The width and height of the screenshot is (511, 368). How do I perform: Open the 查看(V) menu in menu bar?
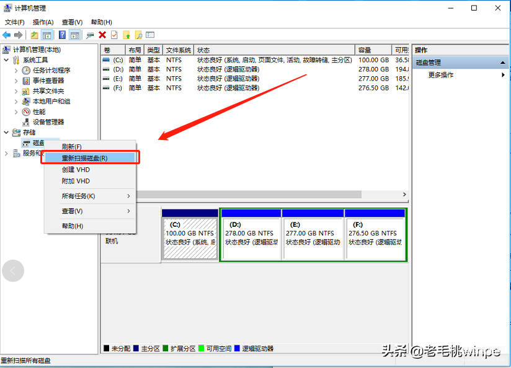72,22
